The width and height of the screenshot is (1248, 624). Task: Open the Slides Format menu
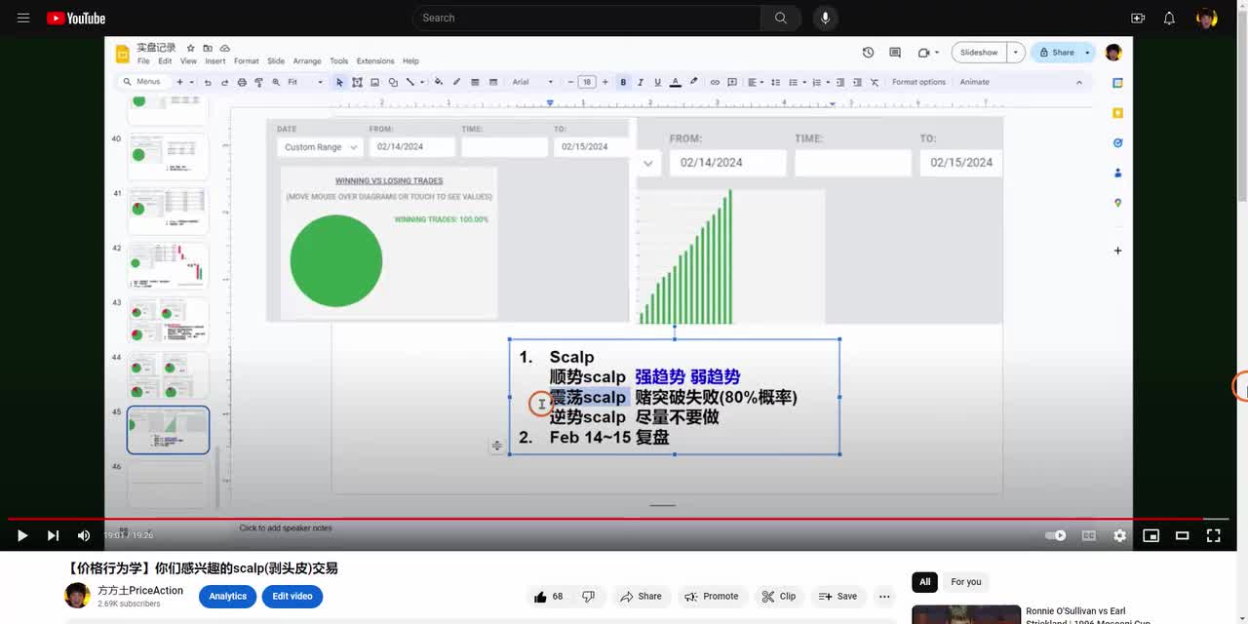click(247, 60)
